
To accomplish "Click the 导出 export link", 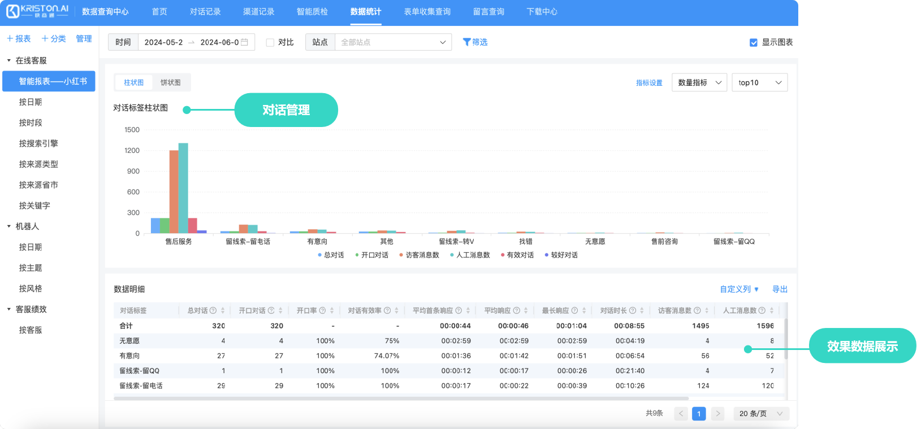I will coord(780,289).
